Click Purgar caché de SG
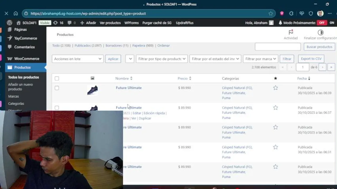The image size is (337, 189). point(157,23)
